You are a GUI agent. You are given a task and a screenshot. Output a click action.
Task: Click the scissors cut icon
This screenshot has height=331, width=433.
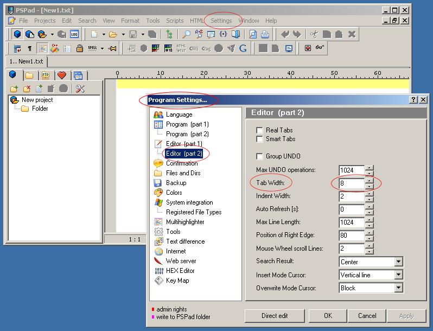click(x=314, y=34)
